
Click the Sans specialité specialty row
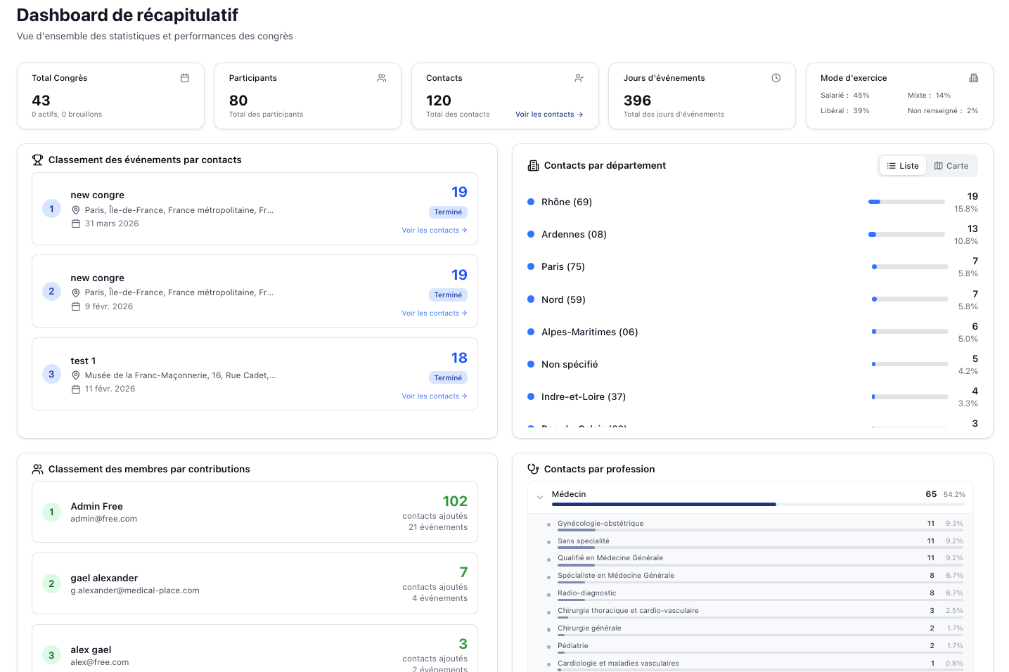pyautogui.click(x=755, y=542)
